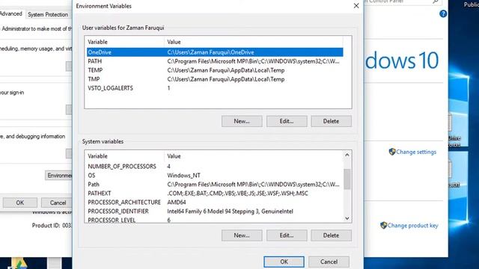Click New under system variables
Viewport: 479px width, 269px height.
242,235
